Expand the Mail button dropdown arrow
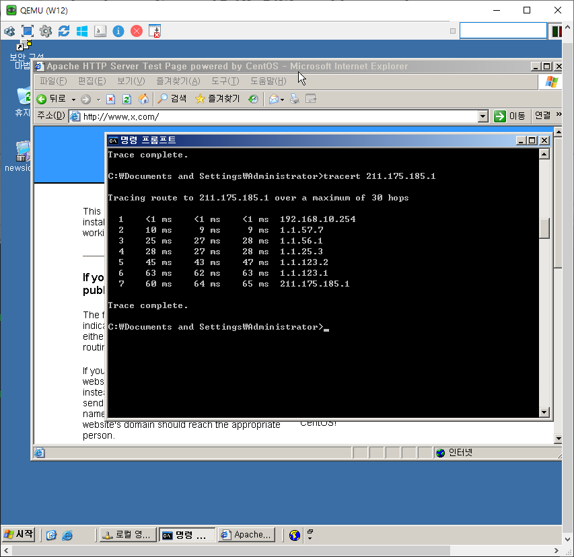 (x=282, y=100)
